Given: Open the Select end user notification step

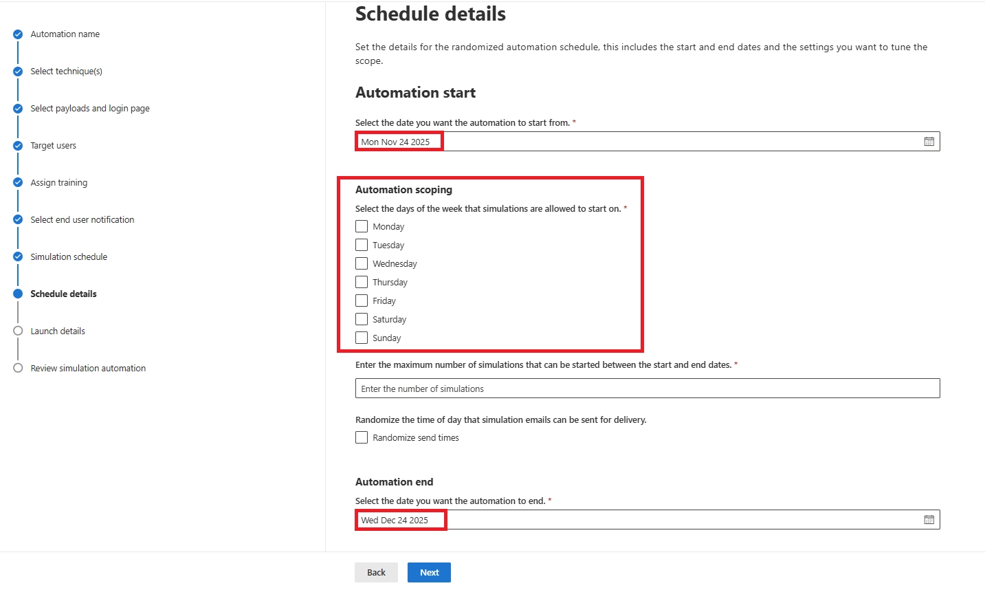Looking at the screenshot, I should 82,219.
